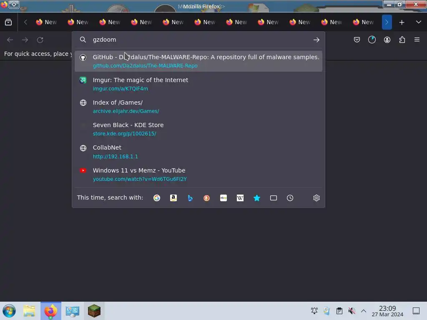Open the clipboard tray icon
The width and height of the screenshot is (427, 320).
tap(339, 311)
